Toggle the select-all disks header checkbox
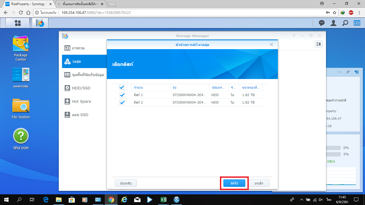 point(122,88)
